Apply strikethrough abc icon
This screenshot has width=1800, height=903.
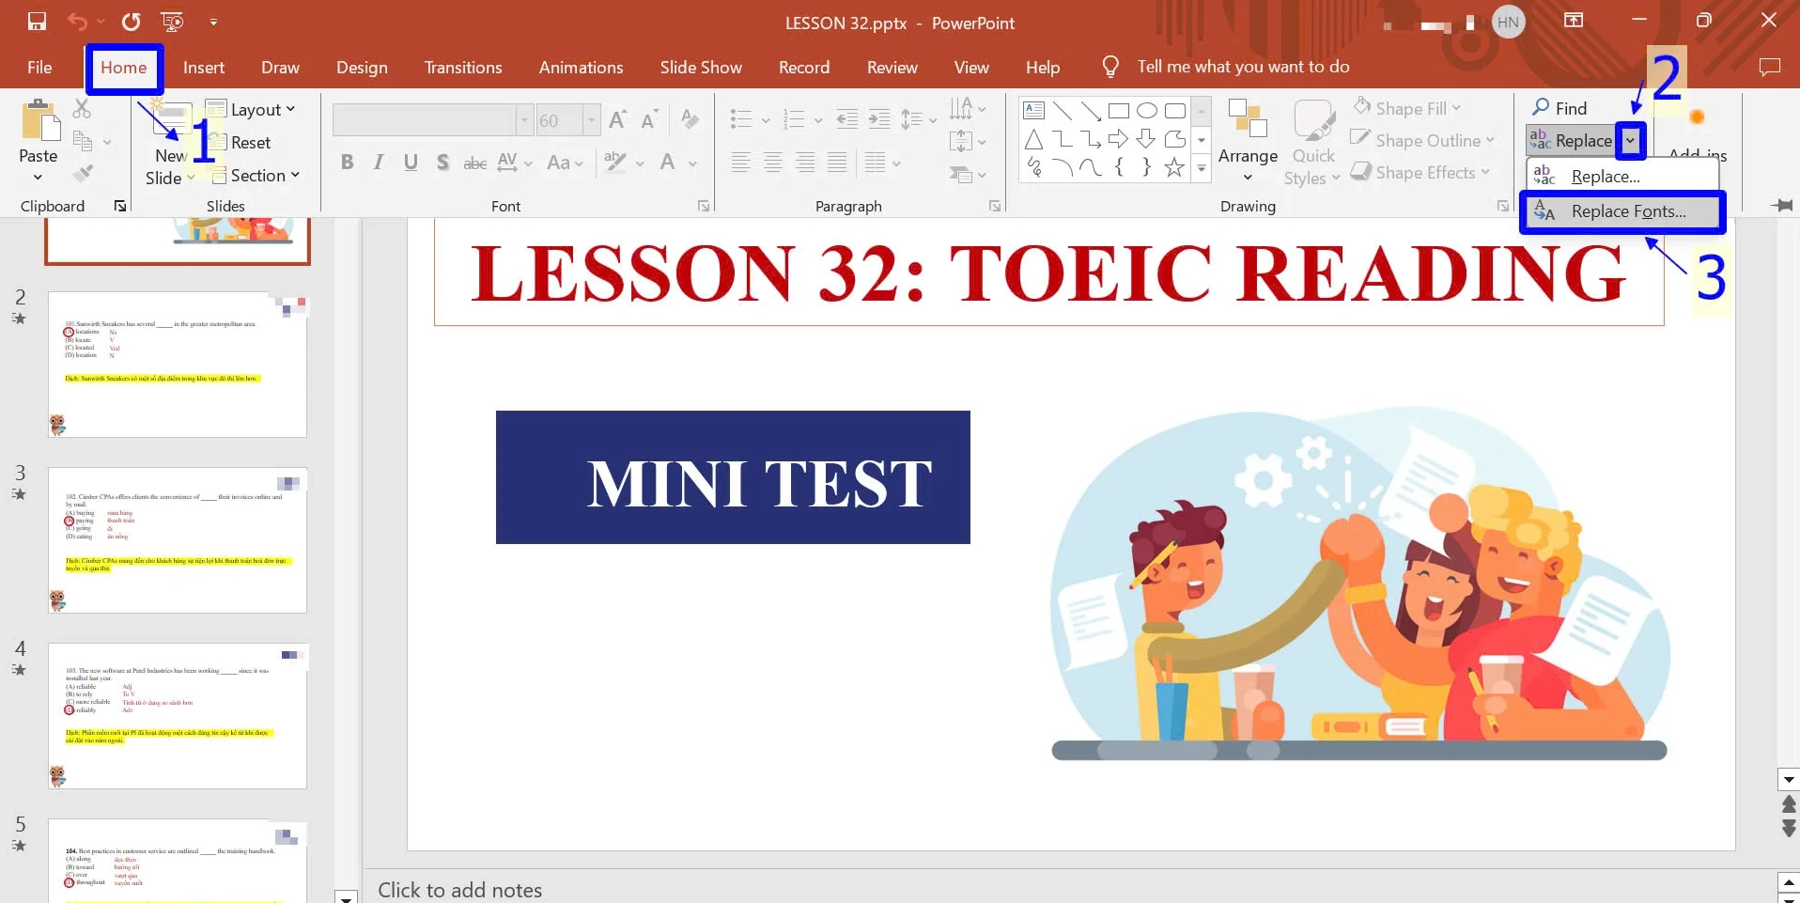(475, 163)
